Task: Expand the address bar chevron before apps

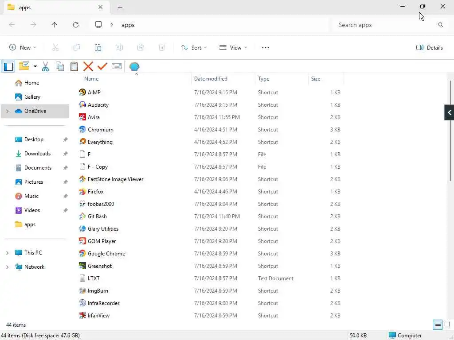Action: 112,25
